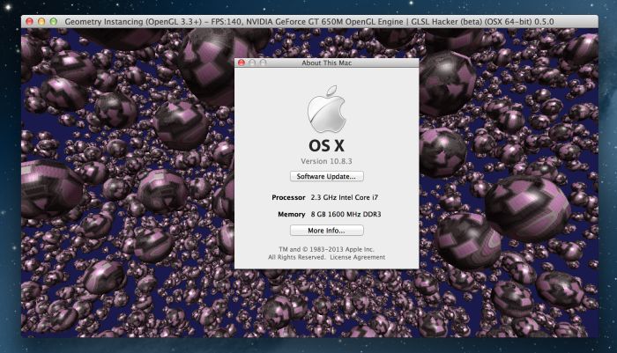Click the Version 10.8.3 text

point(327,161)
